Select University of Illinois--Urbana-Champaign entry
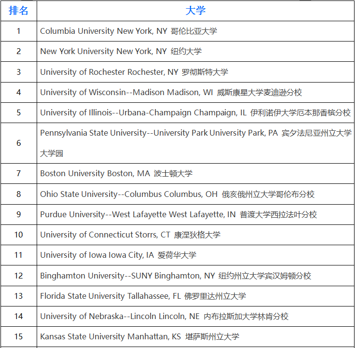The image size is (355, 348). (x=195, y=112)
